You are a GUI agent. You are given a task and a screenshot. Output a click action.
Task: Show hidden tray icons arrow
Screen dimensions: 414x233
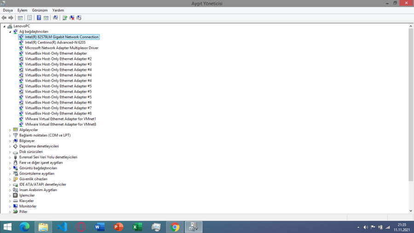358,227
